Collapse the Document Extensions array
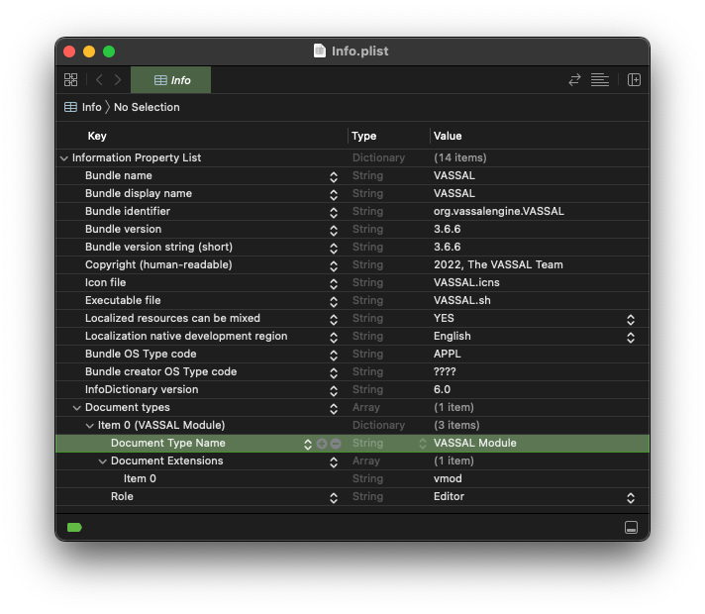The width and height of the screenshot is (705, 614). (103, 461)
